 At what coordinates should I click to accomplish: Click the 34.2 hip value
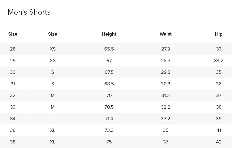point(219,61)
